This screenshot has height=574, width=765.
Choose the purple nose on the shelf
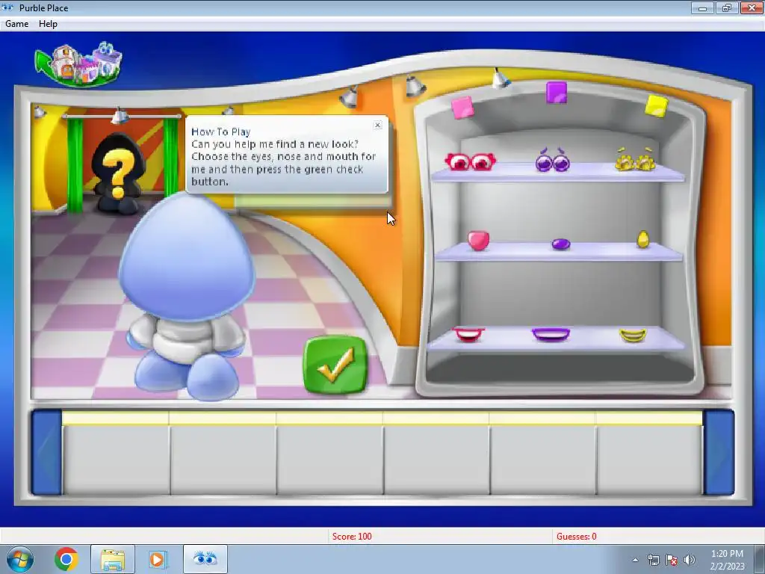(560, 244)
